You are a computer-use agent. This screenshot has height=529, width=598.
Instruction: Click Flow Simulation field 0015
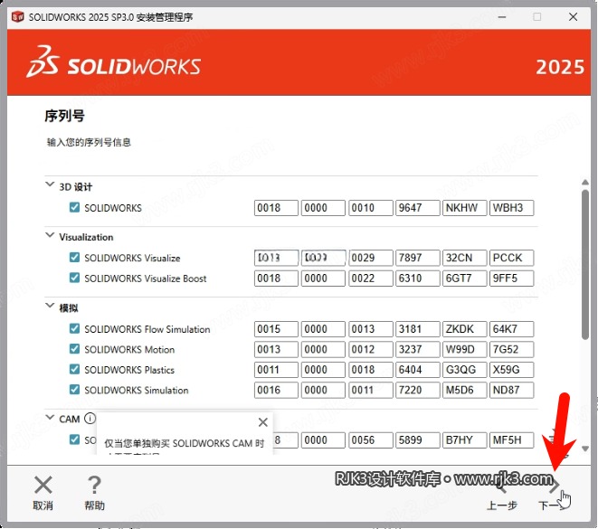coord(276,329)
